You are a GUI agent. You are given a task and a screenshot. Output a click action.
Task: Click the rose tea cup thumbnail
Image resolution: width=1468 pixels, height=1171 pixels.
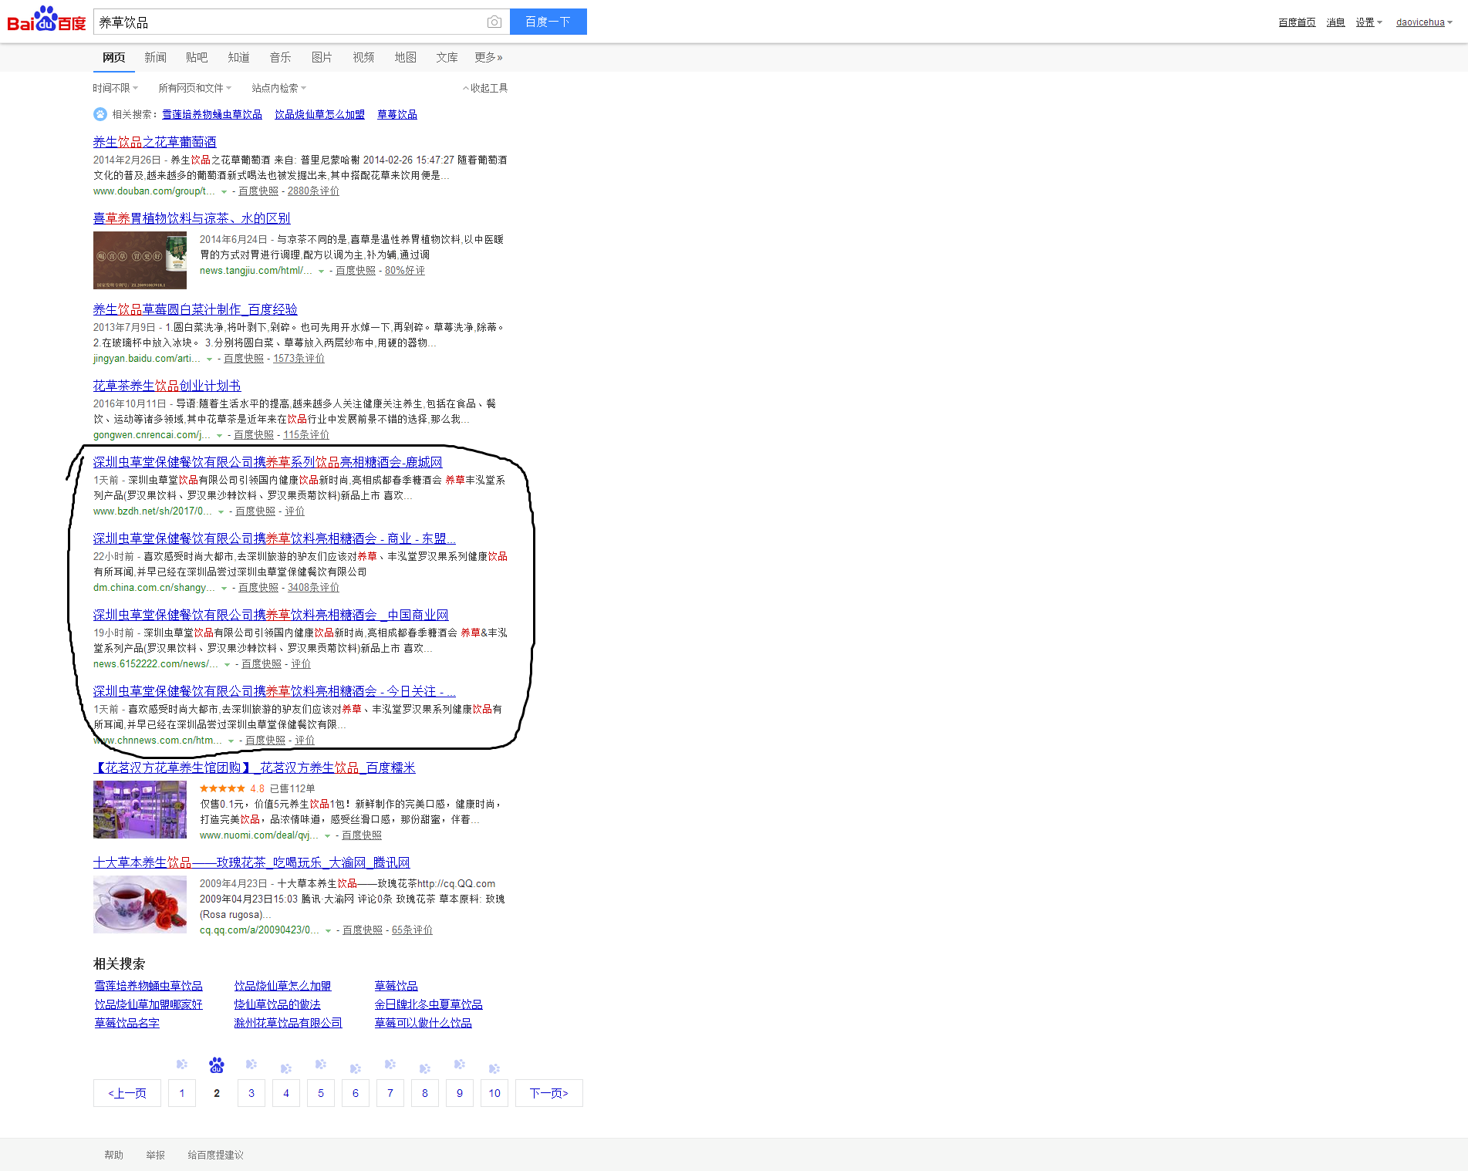point(140,904)
